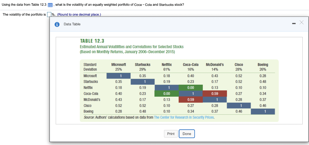Click the Cisco row label
The height and width of the screenshot is (145, 309).
coord(87,106)
